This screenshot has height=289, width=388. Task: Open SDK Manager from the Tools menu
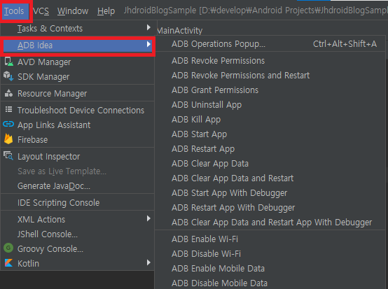point(78,77)
